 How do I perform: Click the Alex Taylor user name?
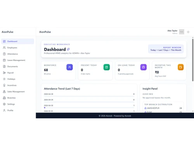pyautogui.click(x=172, y=31)
